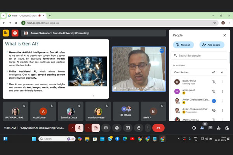Collapse the Contributors list

pyautogui.click(x=222, y=72)
